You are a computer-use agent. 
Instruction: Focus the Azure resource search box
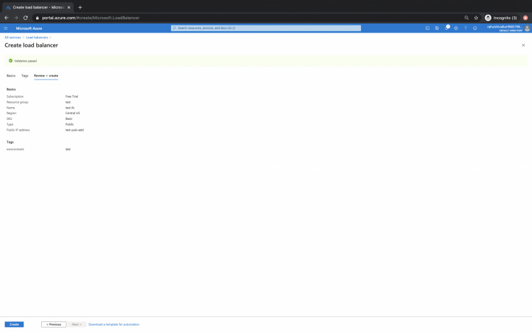coord(266,28)
